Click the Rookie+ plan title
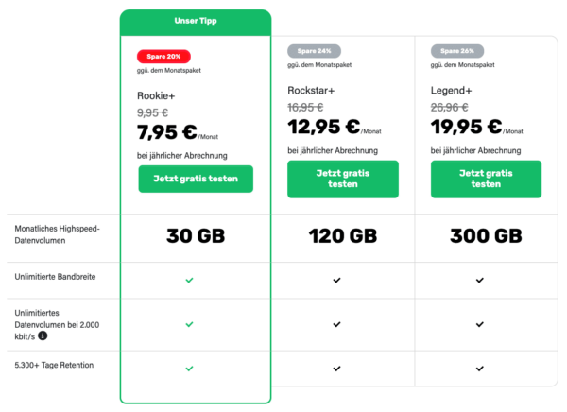This screenshot has width=567, height=412. tap(157, 94)
